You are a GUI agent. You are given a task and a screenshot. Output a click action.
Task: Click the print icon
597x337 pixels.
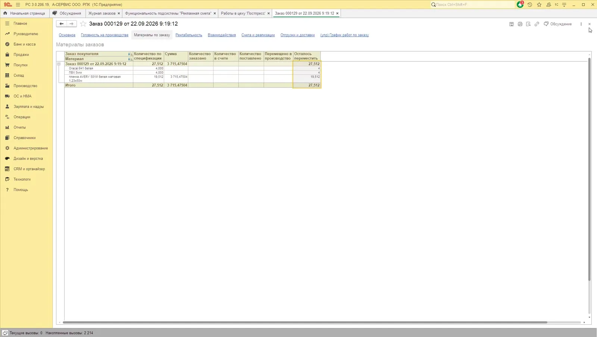(520, 24)
